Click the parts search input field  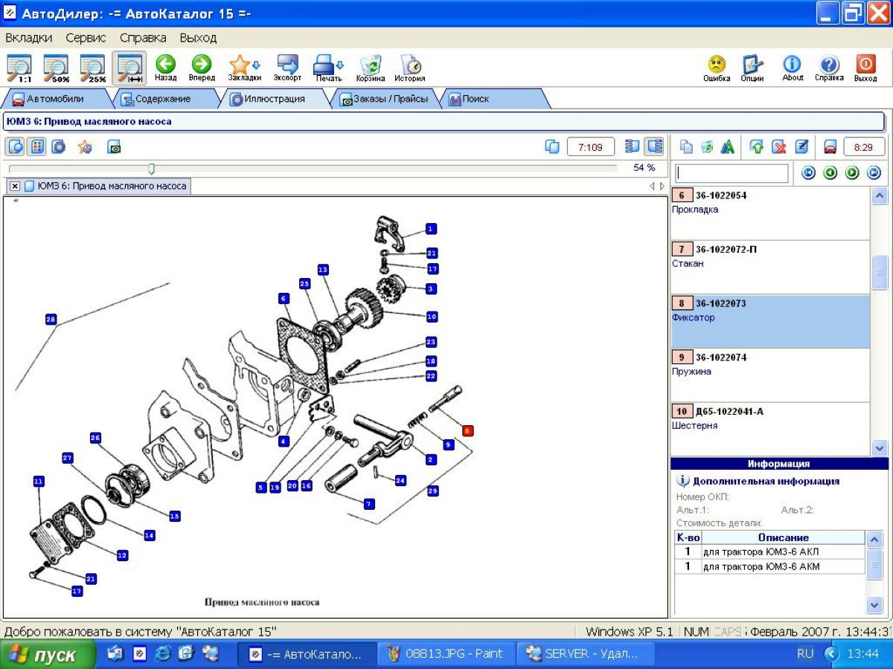click(x=732, y=173)
